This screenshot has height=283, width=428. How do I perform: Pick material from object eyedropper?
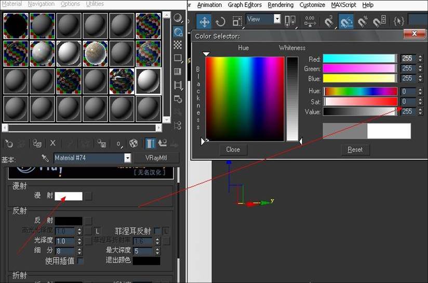[45, 158]
